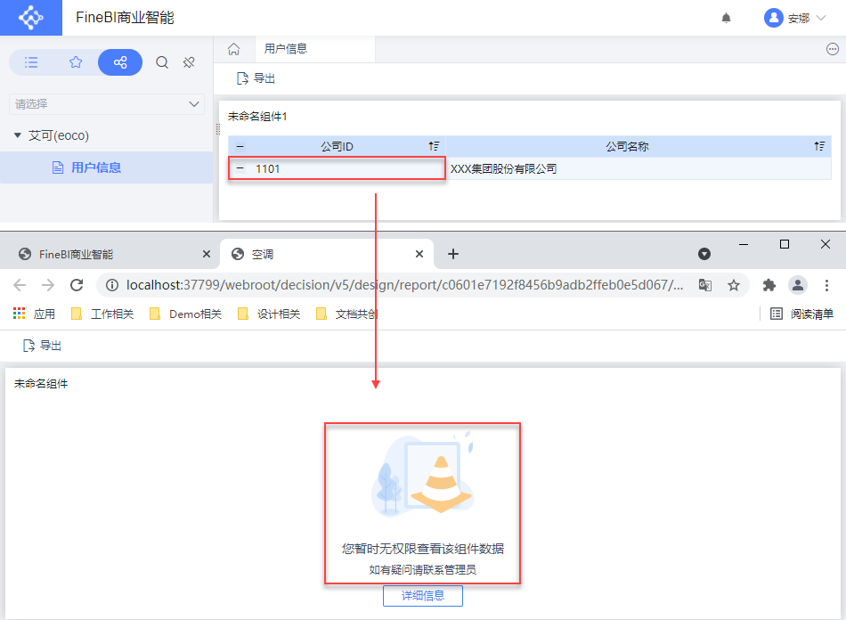Click 导出 in the top dashboard
Viewport: 846px width, 620px height.
[256, 78]
